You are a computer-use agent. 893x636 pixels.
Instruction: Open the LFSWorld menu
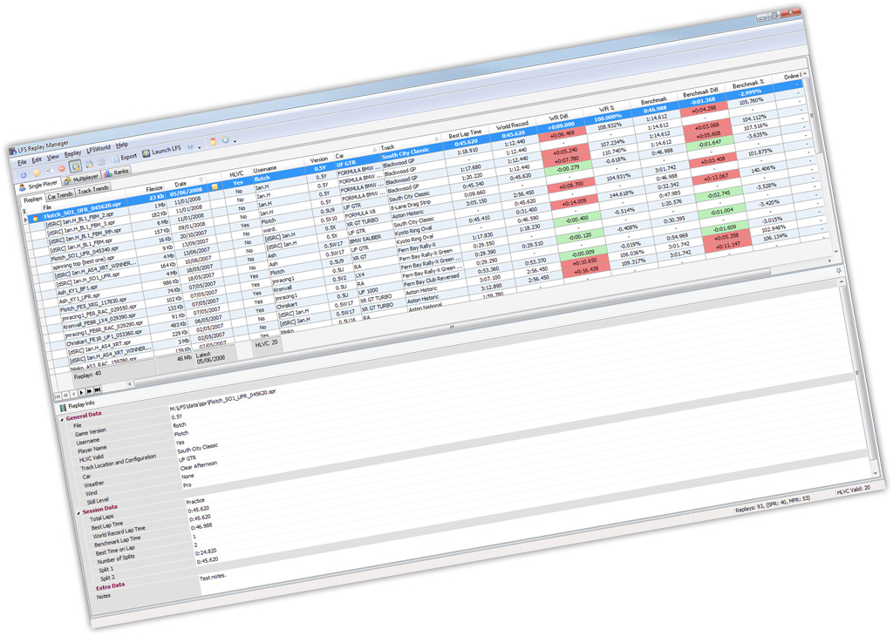pyautogui.click(x=98, y=149)
